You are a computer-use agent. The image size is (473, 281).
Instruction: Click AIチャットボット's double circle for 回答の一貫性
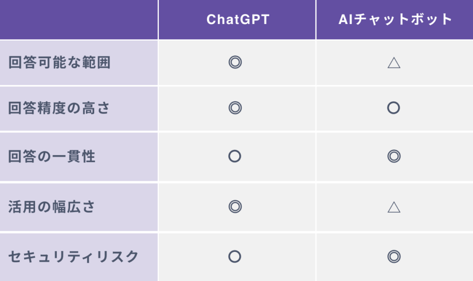[394, 156]
